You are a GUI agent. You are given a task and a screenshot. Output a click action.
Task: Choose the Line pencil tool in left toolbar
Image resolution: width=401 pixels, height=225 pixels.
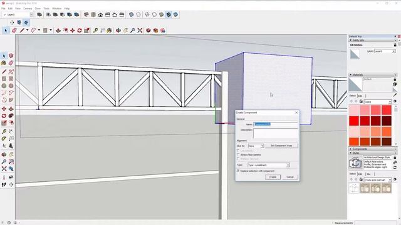(x=4, y=72)
